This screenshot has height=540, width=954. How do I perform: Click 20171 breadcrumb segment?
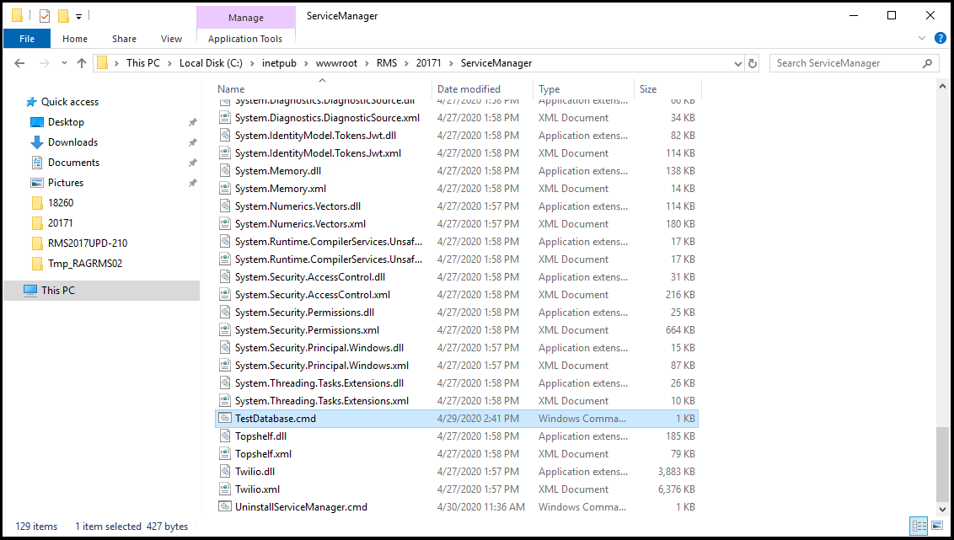tap(428, 63)
